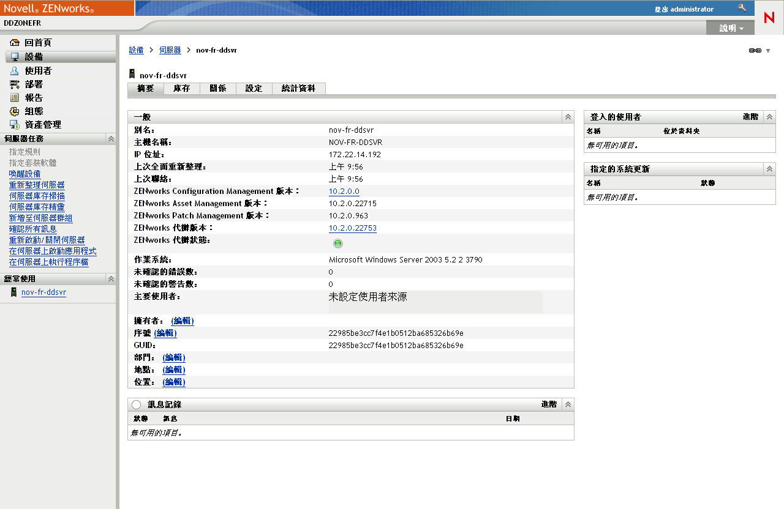Open the 說明 help dropdown
This screenshot has height=509, width=784.
pyautogui.click(x=732, y=28)
